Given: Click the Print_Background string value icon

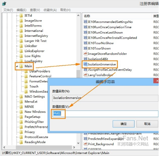Looking at the screenshot, I should (85, 144).
